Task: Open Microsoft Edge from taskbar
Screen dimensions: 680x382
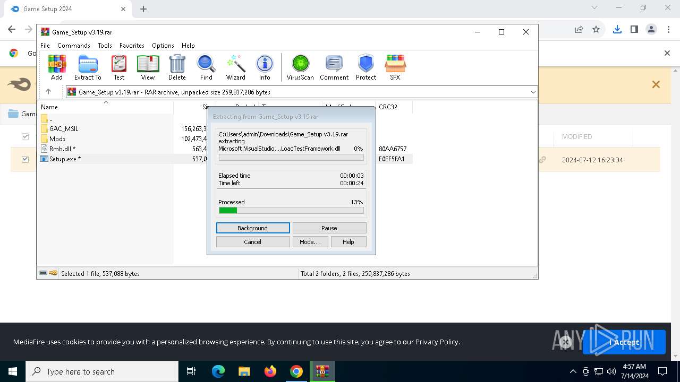Action: [218, 371]
